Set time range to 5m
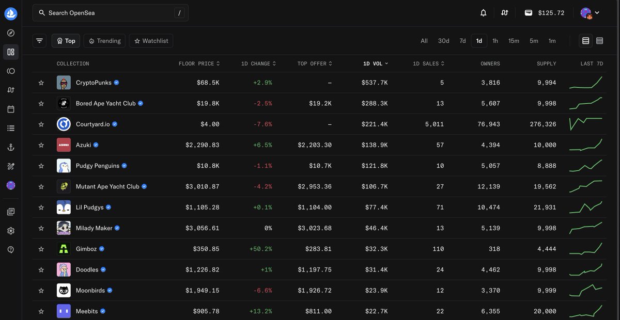The image size is (620, 320). [x=534, y=41]
